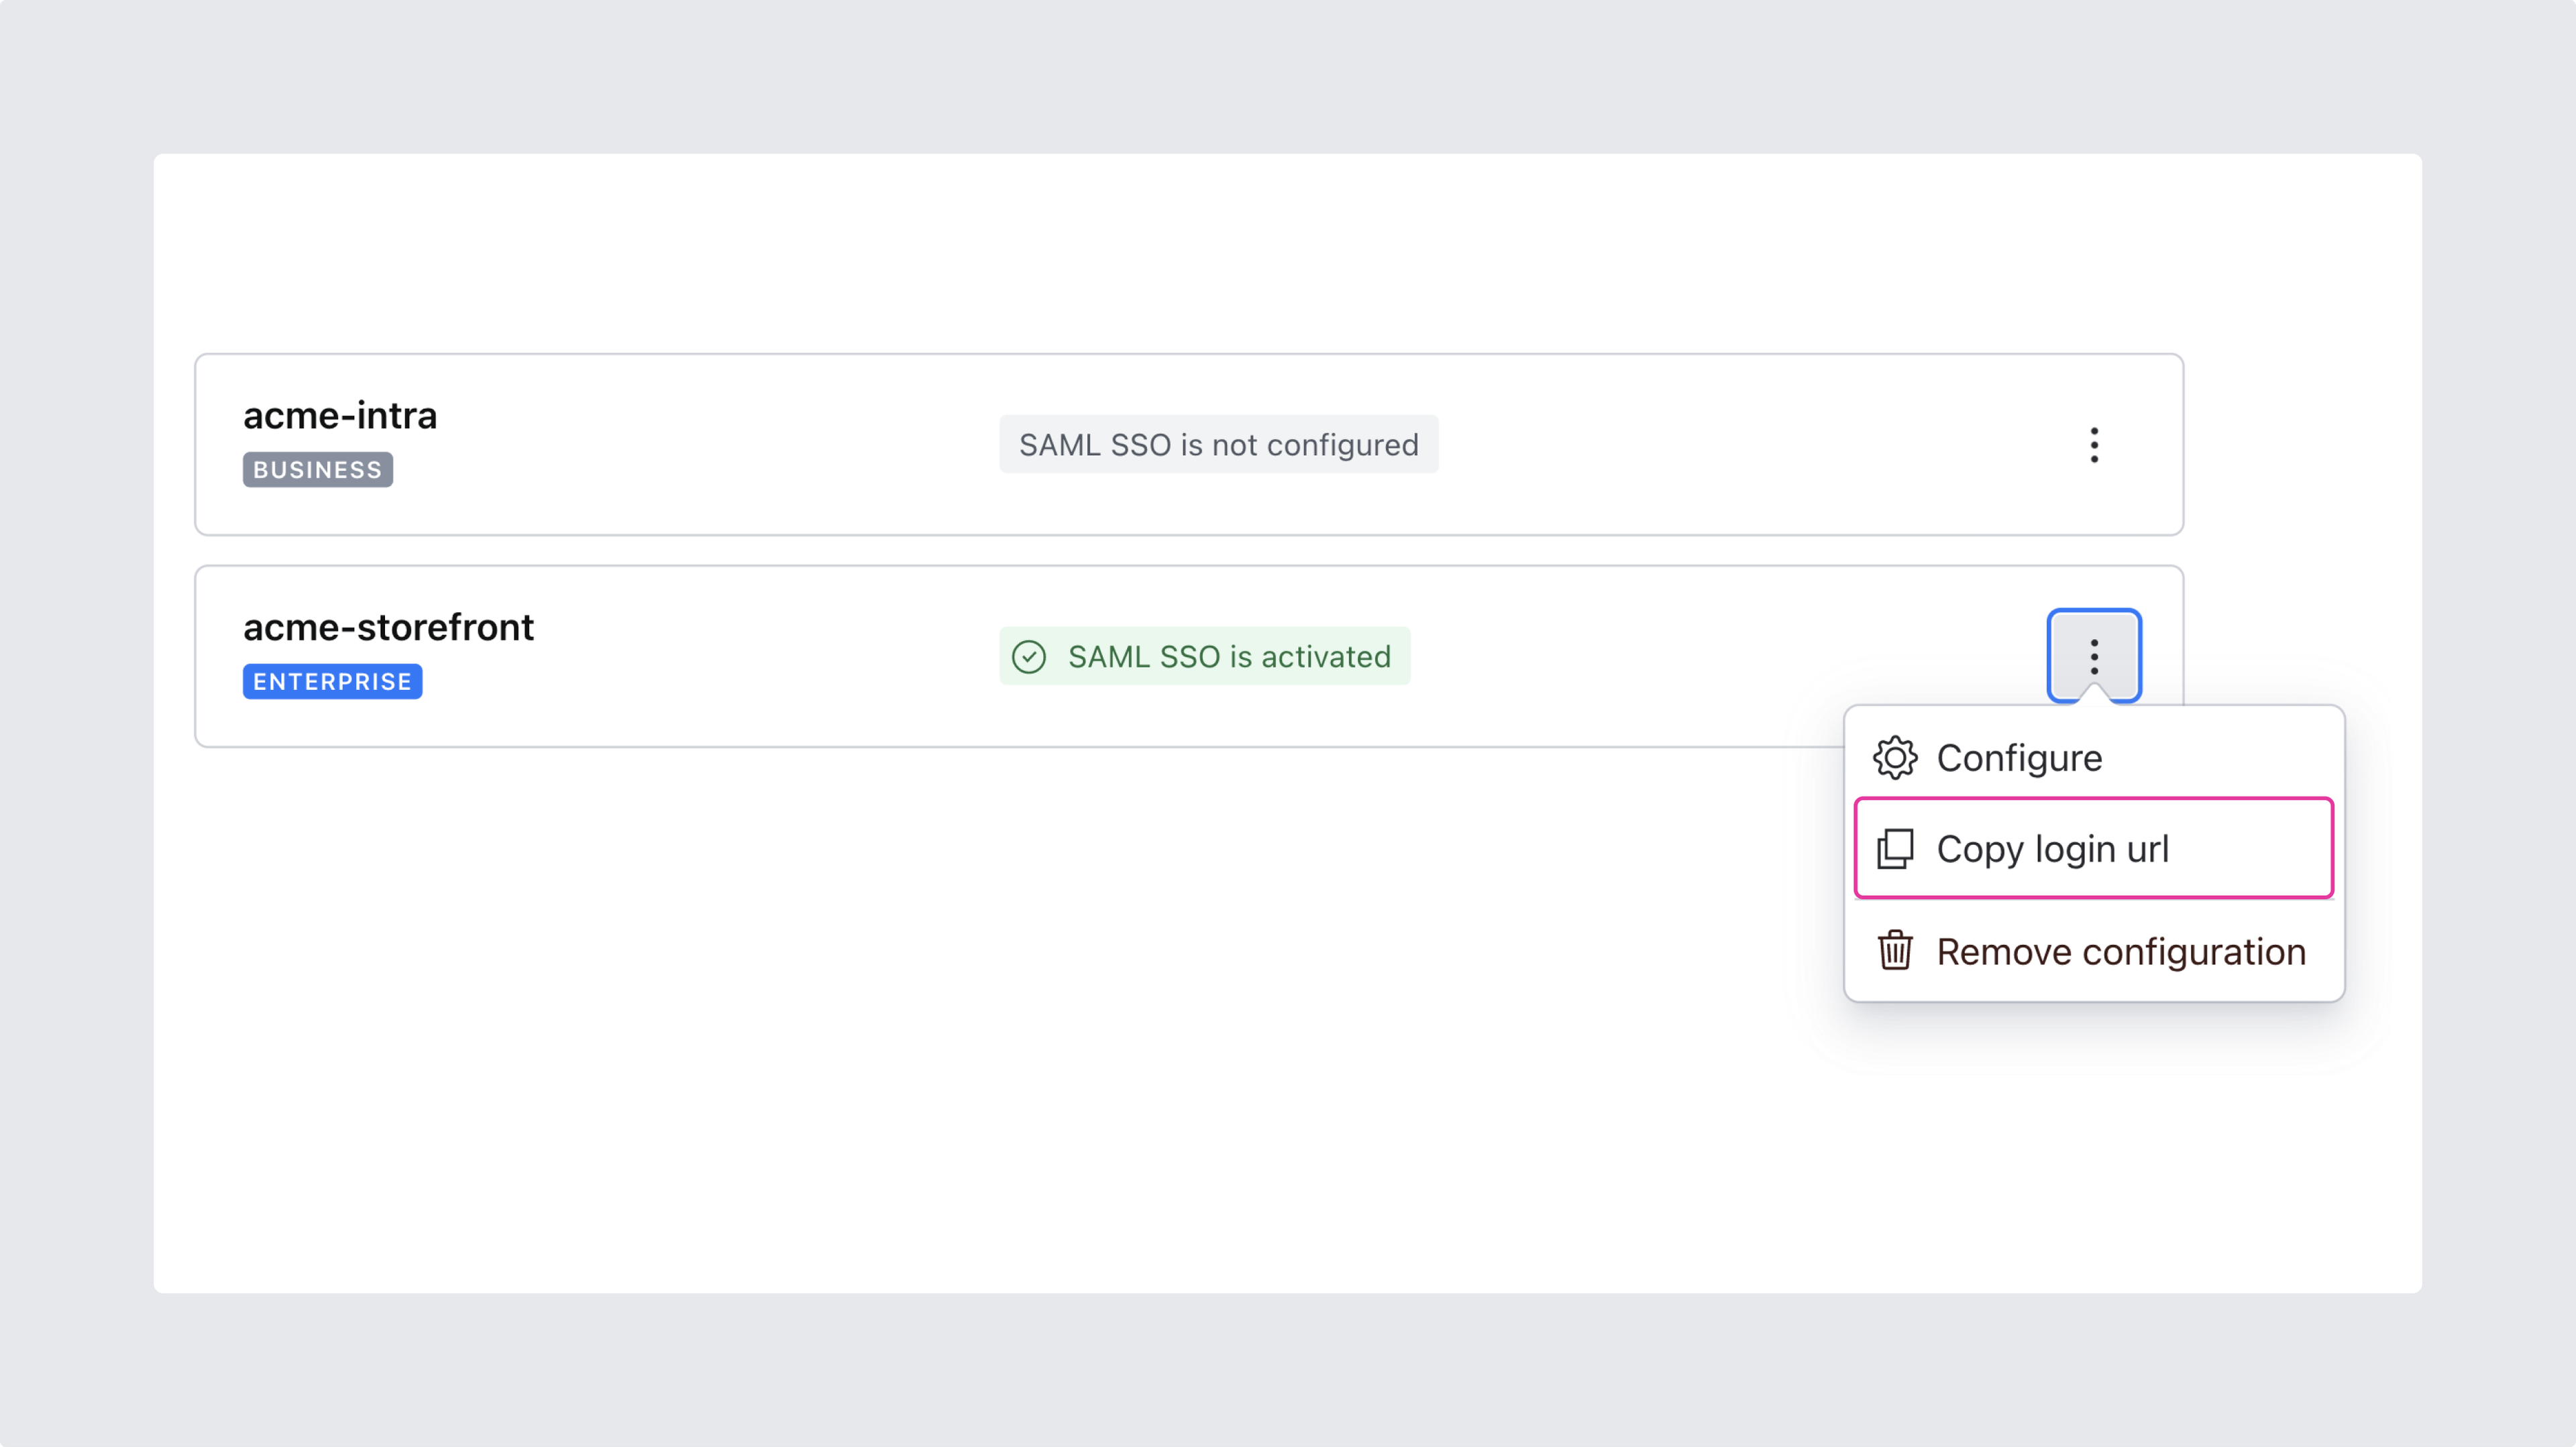
Task: Click the BUSINESS plan badge
Action: (317, 469)
